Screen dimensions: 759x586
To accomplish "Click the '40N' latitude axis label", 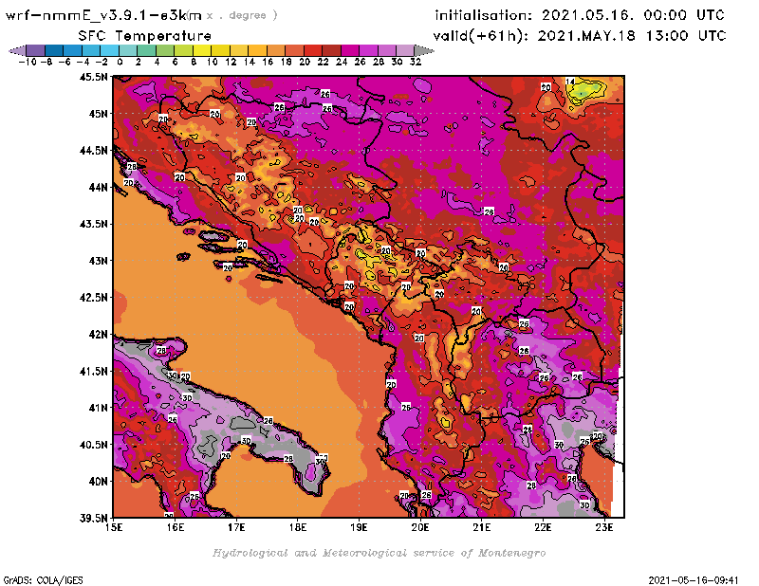I will point(98,482).
